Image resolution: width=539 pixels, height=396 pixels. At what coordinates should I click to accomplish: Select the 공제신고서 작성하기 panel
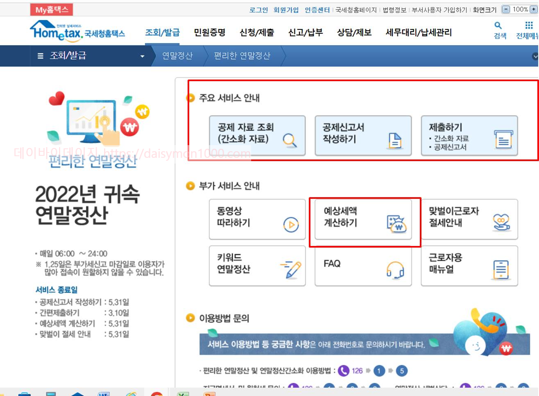coord(362,136)
